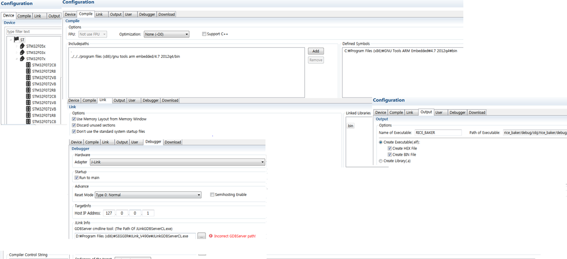Uncheck Don't use the standard system startup files

point(74,131)
